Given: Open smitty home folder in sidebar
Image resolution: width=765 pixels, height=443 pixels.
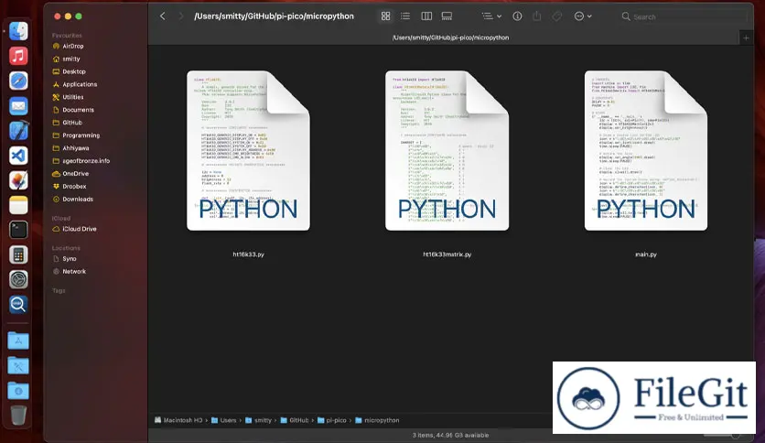Looking at the screenshot, I should coord(71,59).
